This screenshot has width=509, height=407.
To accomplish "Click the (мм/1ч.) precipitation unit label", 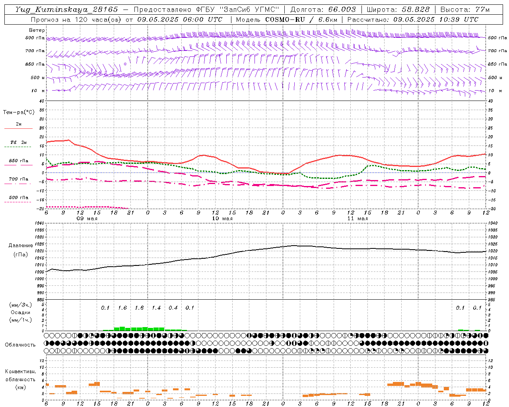I will click(21, 320).
